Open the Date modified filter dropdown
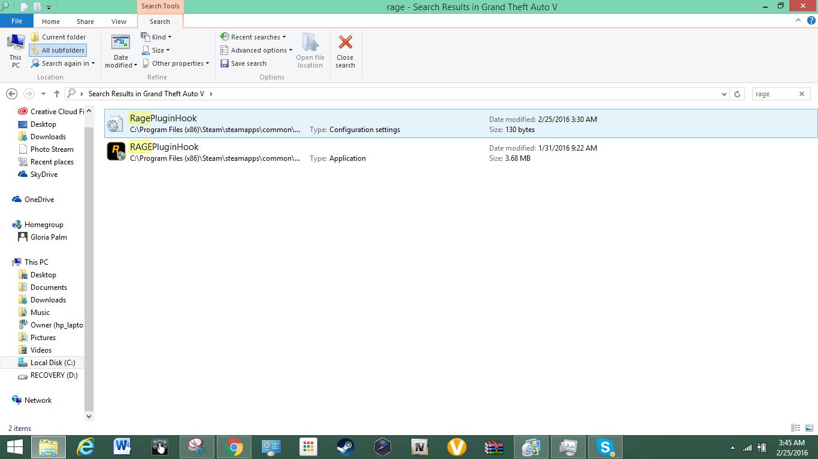The image size is (818, 459). (121, 50)
